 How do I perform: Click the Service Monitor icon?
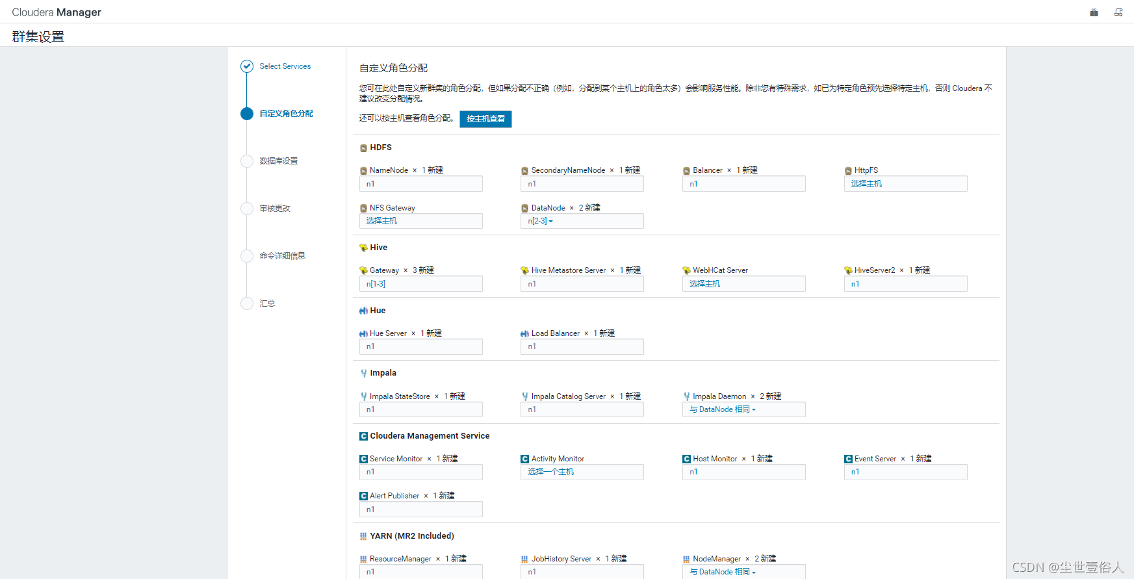(x=363, y=459)
